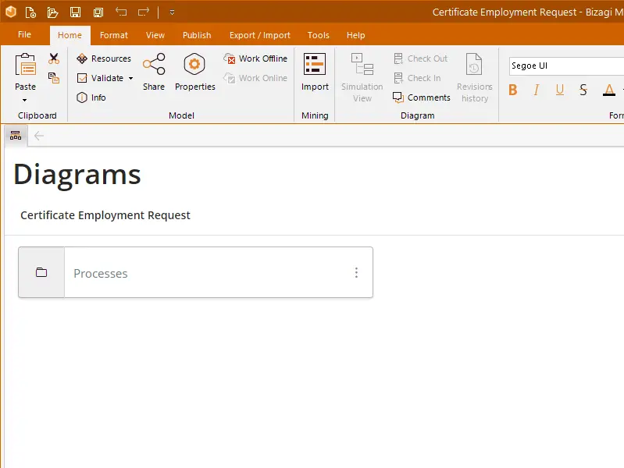Open Simulation View

362,78
